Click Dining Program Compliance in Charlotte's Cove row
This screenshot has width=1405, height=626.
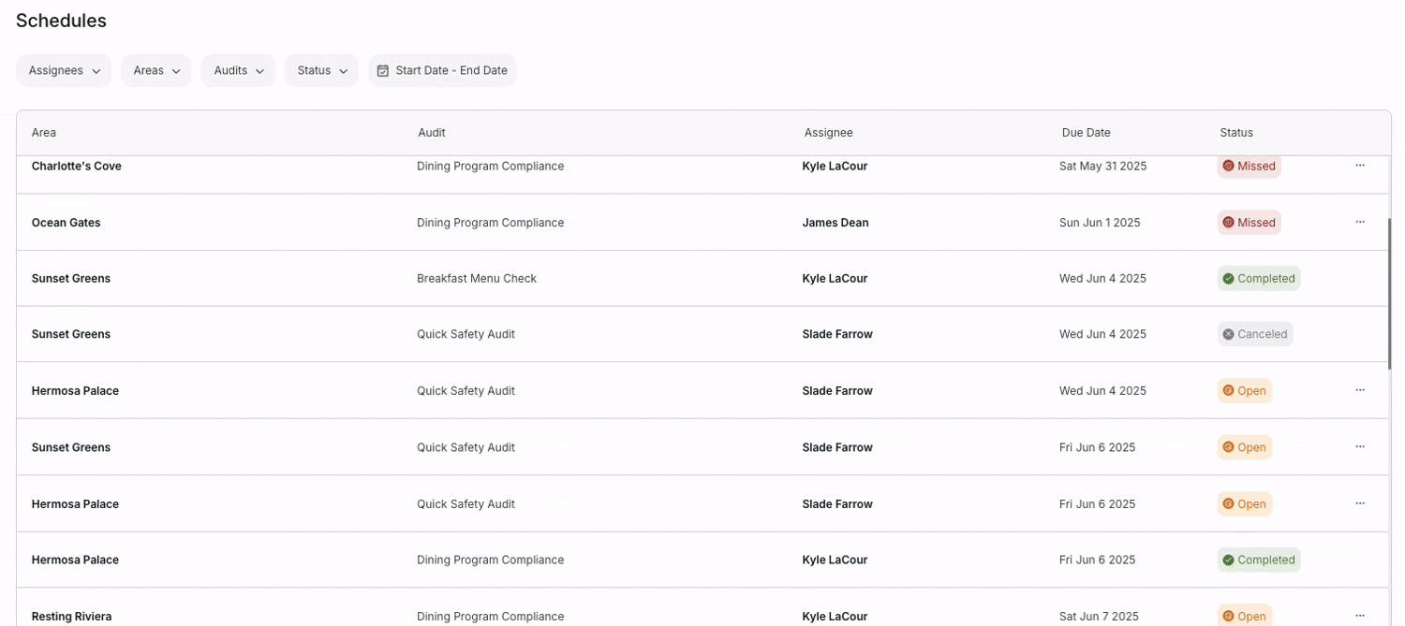(x=491, y=166)
